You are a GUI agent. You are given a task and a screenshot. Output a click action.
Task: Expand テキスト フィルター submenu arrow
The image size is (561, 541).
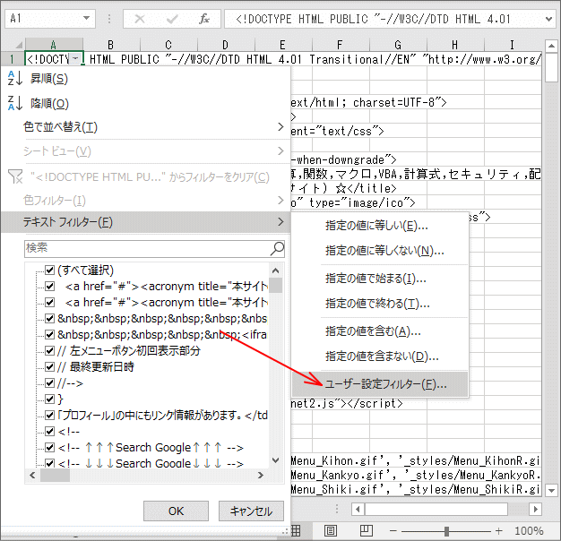[280, 222]
